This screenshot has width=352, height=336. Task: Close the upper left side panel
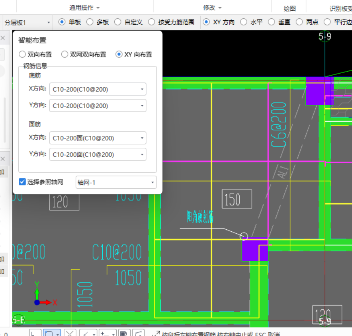tap(3, 38)
